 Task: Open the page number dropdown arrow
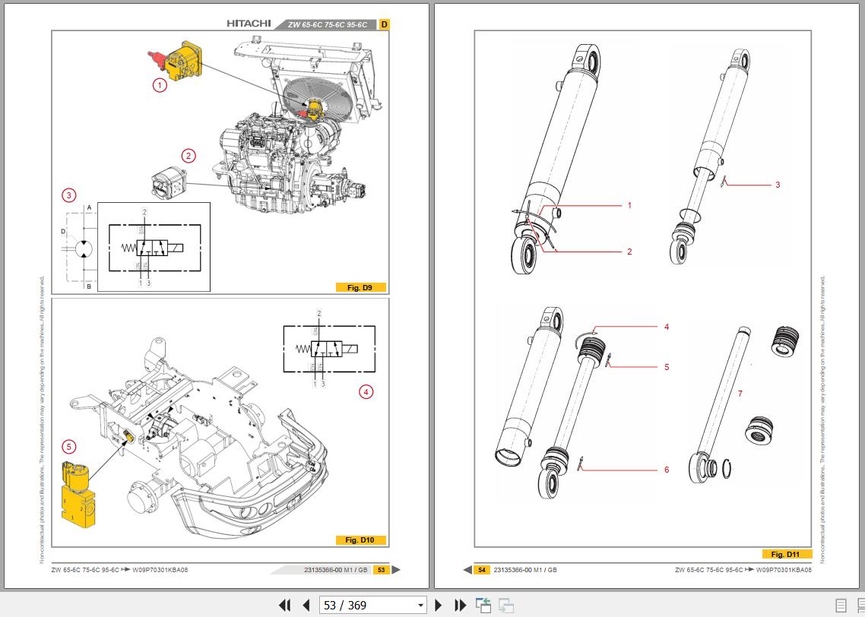pos(420,605)
